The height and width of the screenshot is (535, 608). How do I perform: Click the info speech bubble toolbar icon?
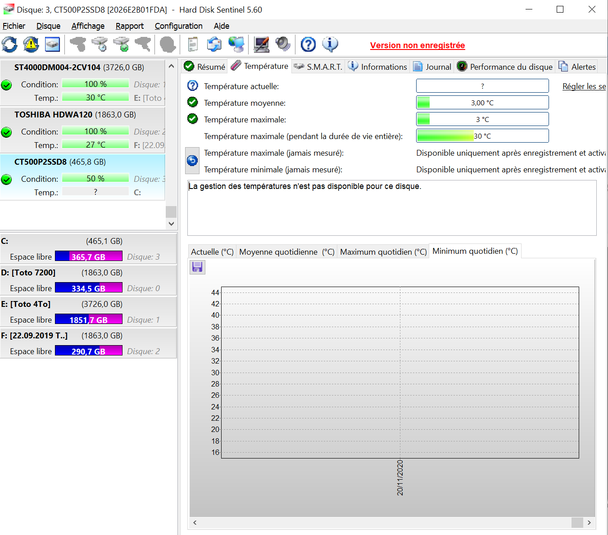click(330, 45)
